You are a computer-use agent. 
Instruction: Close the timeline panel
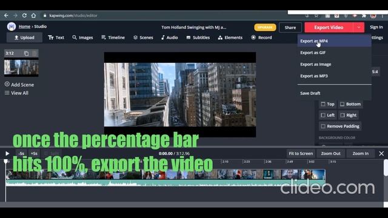pos(381,153)
